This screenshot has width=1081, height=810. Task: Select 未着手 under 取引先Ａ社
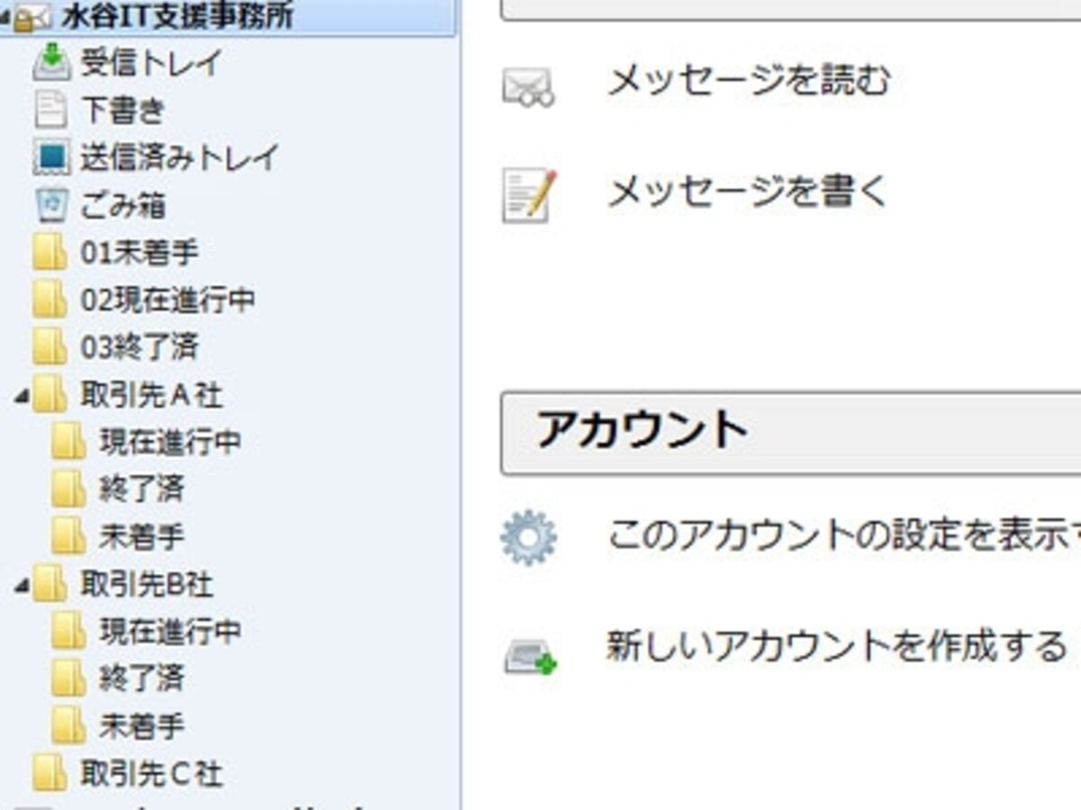(x=141, y=537)
